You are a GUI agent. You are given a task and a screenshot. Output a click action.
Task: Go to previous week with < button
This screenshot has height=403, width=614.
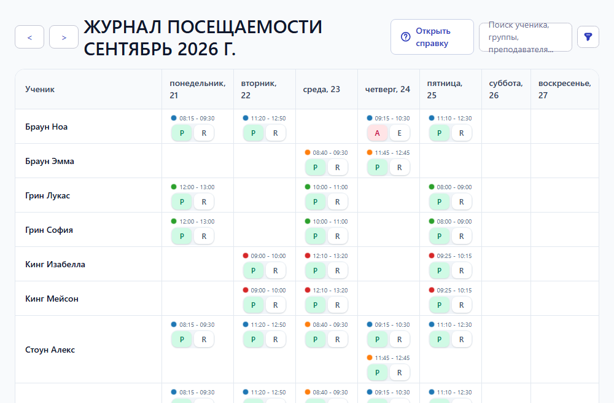point(29,37)
